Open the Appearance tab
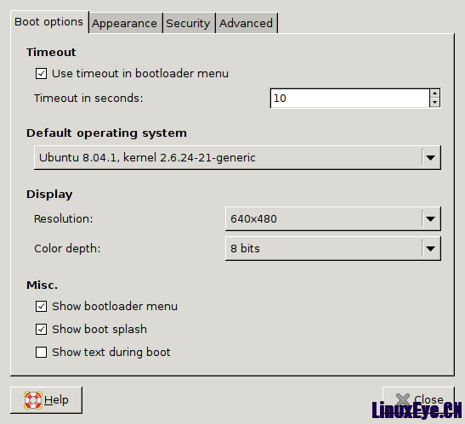Viewport: 465px width, 424px height. click(x=125, y=23)
